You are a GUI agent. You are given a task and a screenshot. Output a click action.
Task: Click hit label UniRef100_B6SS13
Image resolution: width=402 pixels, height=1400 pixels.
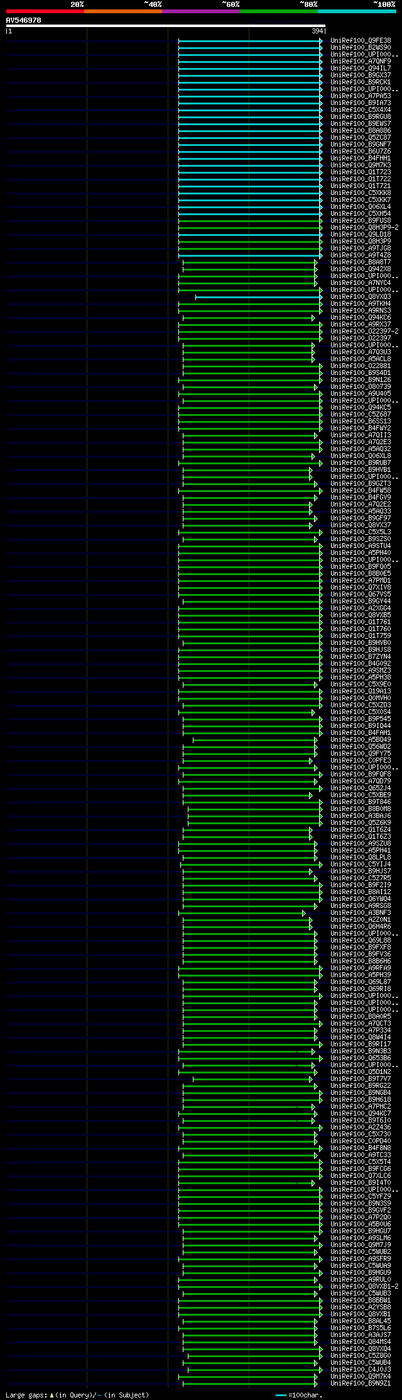pos(361,422)
